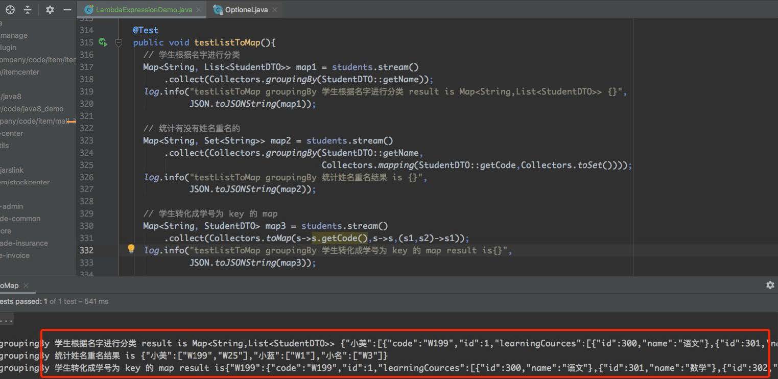The image size is (778, 379).
Task: Select the 'oMap' run tab
Action: [9, 286]
